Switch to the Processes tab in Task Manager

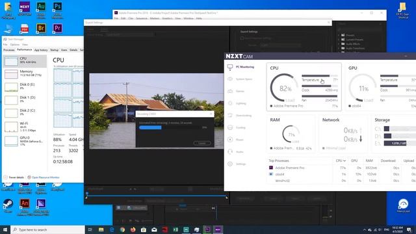[9, 50]
